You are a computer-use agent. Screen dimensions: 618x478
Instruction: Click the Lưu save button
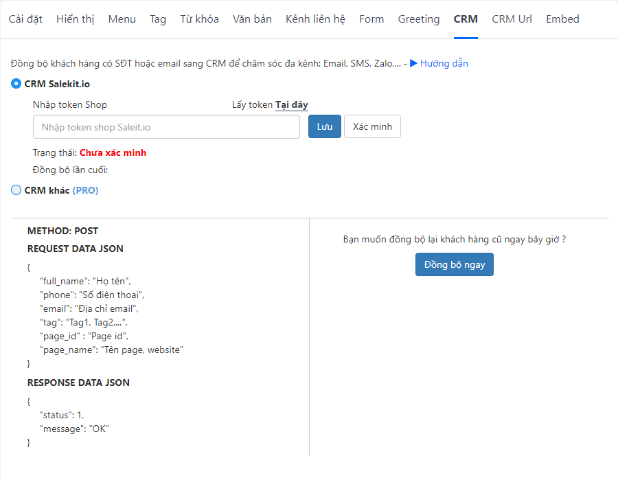tap(324, 126)
